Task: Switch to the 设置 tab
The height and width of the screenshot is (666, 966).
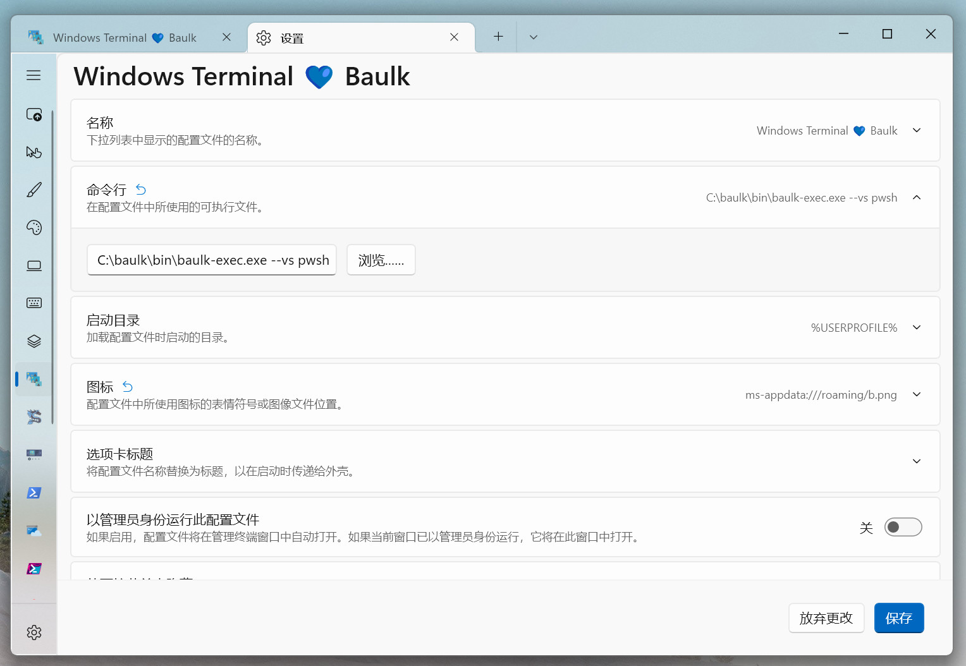Action: point(361,38)
